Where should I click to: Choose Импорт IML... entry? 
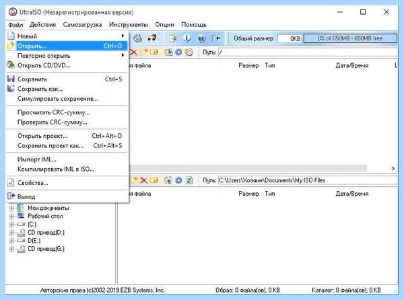pyautogui.click(x=67, y=159)
